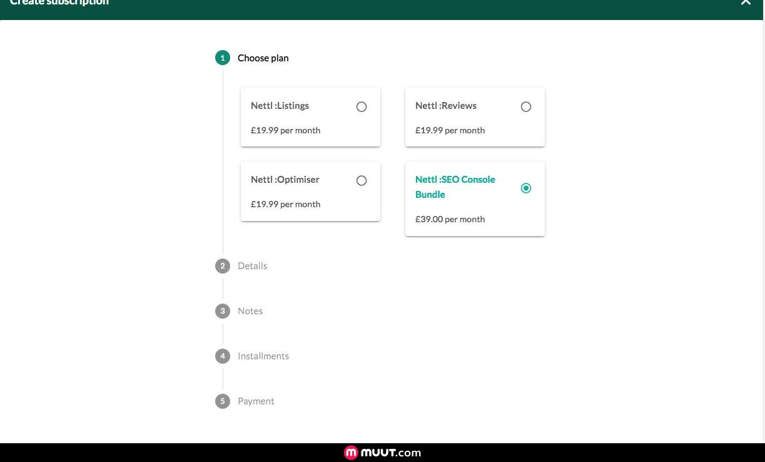Click step 4 circle for Installments
This screenshot has height=462, width=765.
(x=223, y=356)
